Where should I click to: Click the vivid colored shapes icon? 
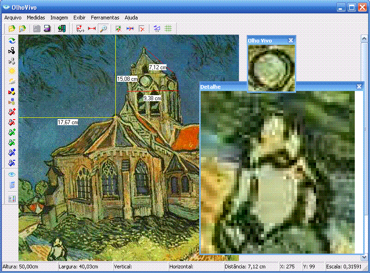tap(12, 91)
